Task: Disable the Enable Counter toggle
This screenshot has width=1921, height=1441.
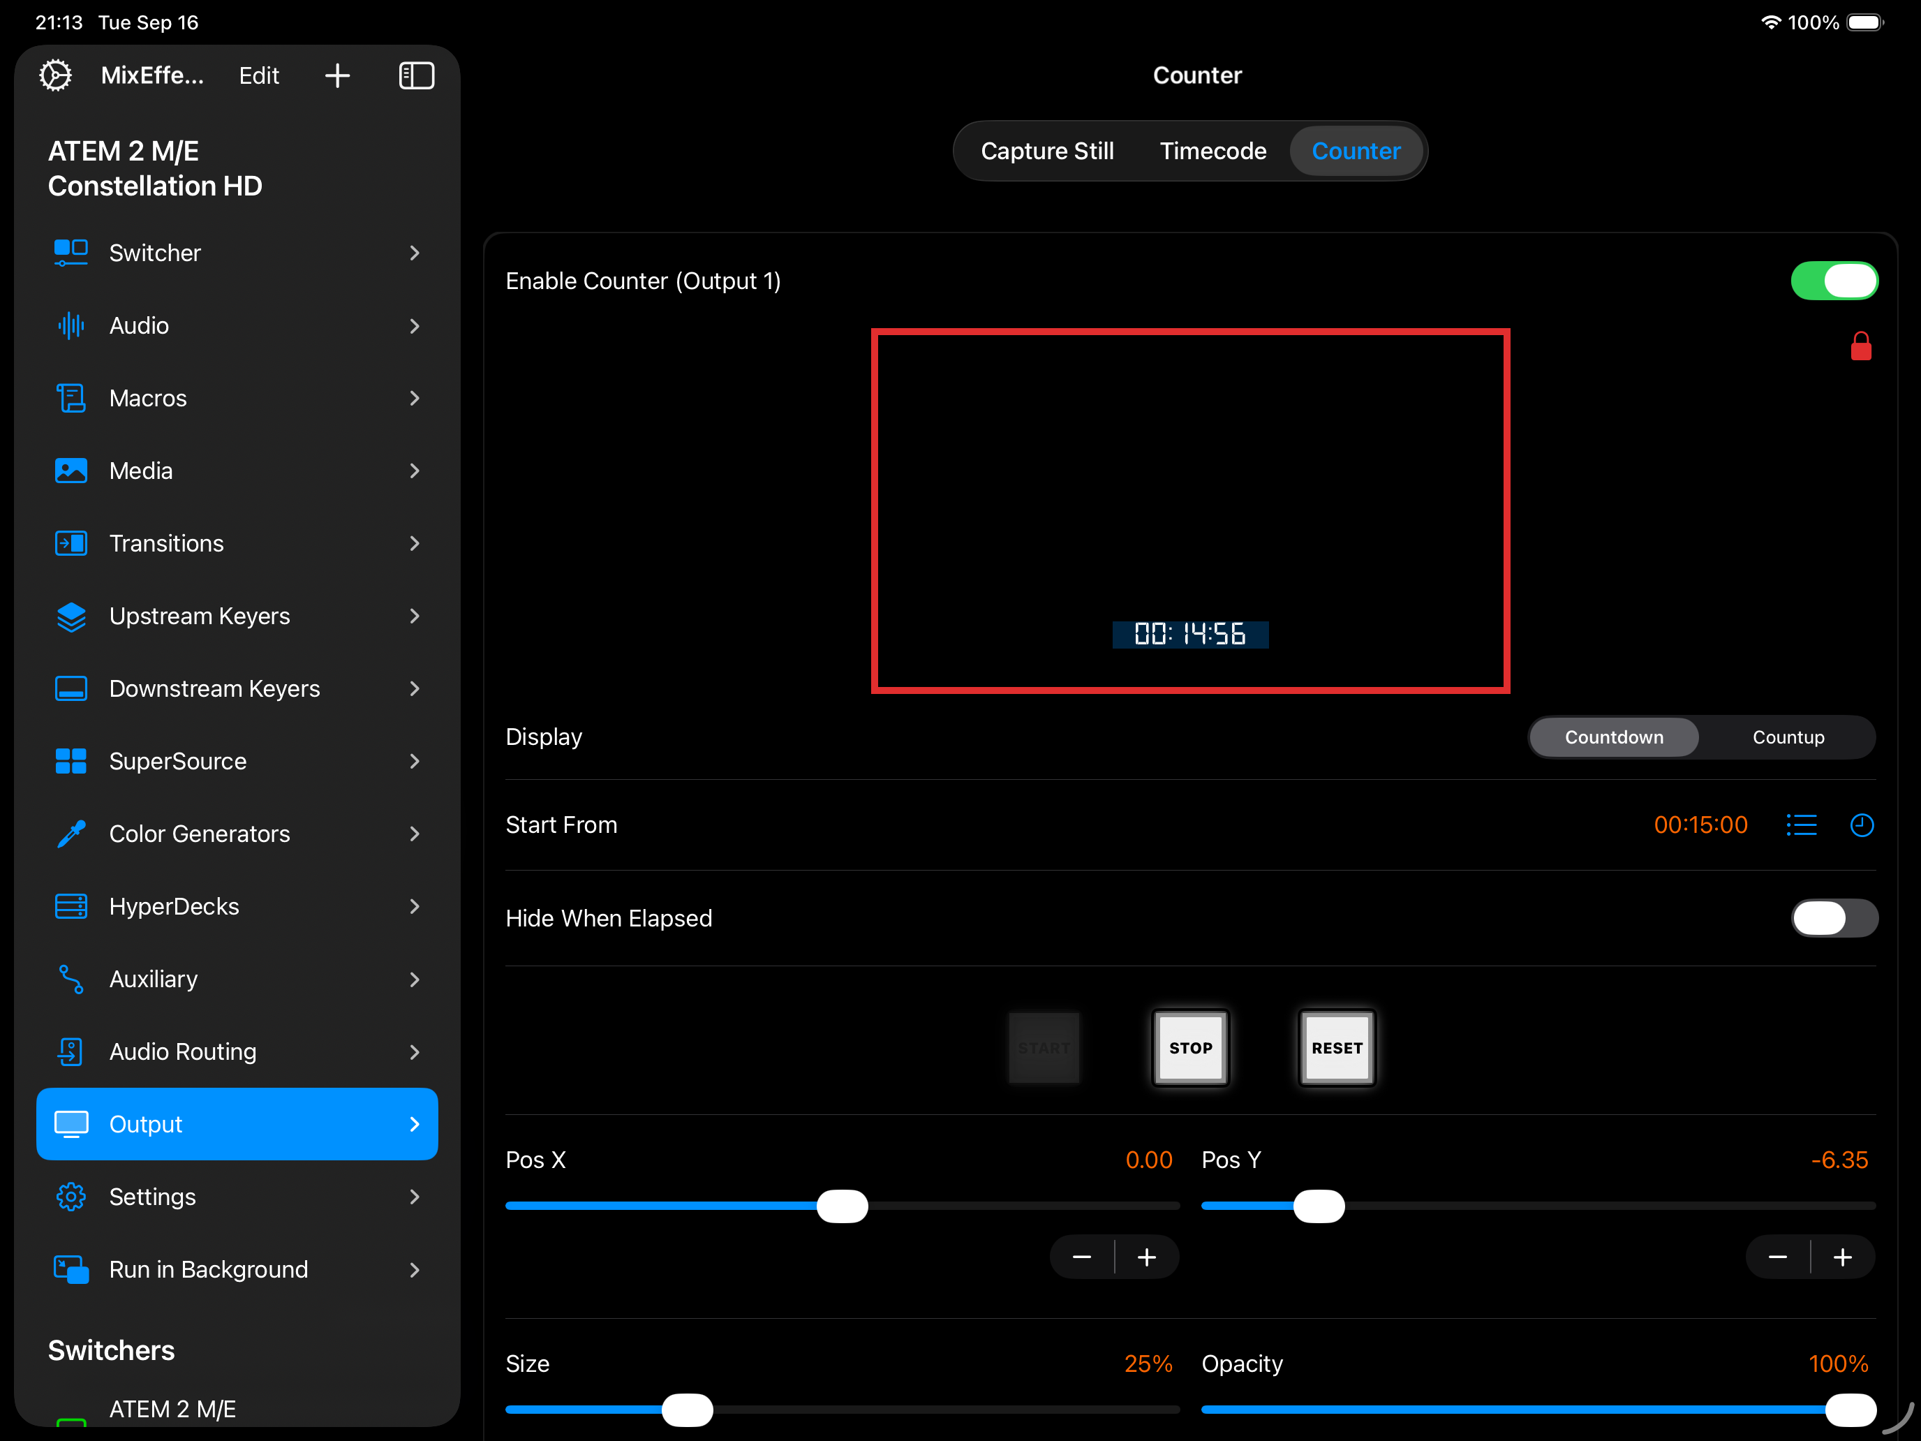Action: point(1833,281)
